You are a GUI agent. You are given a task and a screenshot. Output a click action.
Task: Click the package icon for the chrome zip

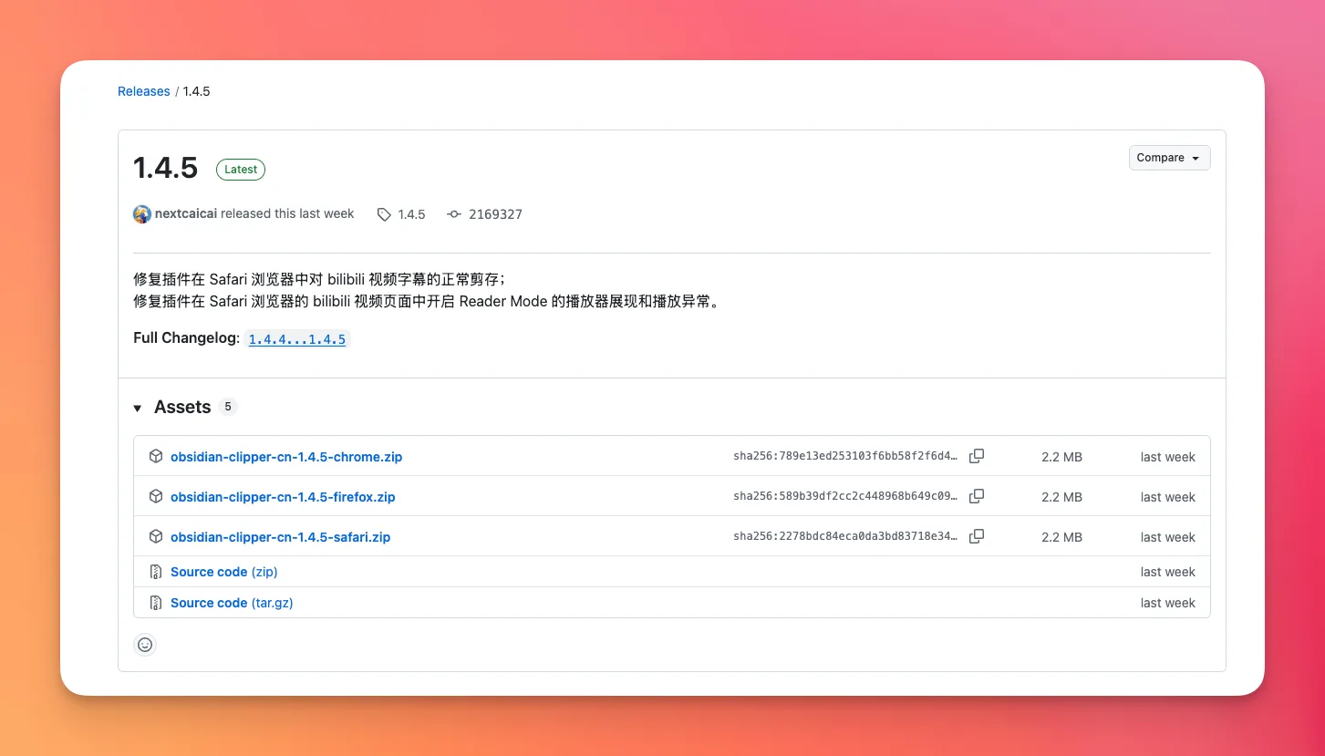(156, 456)
